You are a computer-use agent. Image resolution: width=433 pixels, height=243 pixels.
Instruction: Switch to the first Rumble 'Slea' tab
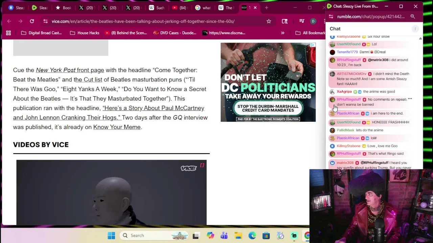(17, 7)
